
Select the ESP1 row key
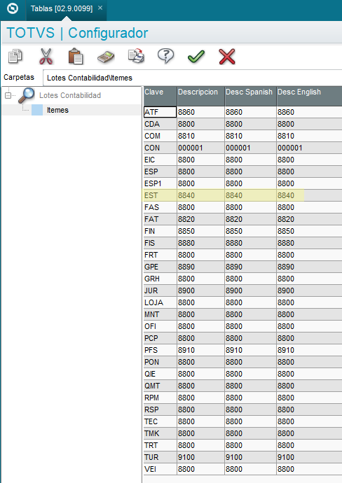click(160, 183)
